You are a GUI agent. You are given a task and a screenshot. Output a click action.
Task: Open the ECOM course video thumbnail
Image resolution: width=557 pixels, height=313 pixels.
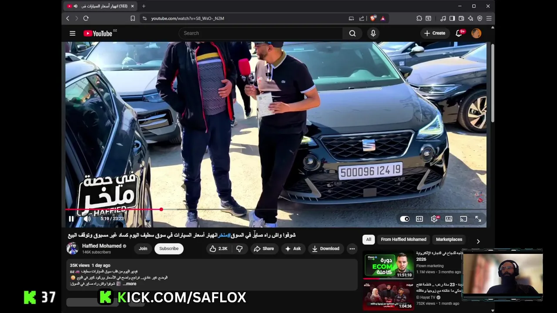(388, 265)
